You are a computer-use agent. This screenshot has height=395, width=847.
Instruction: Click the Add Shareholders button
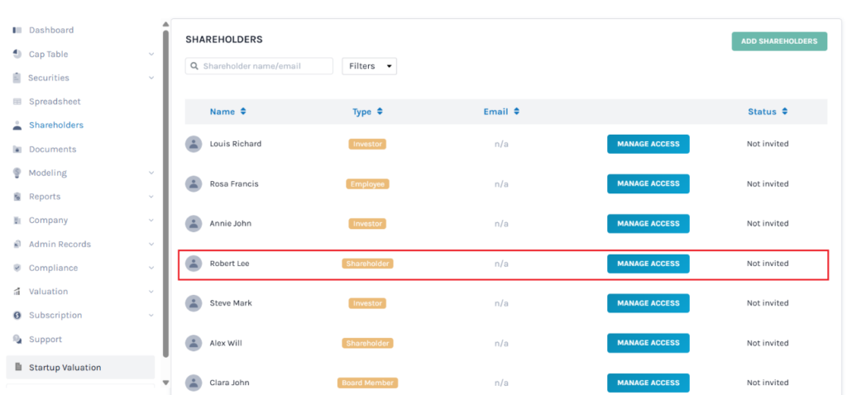(x=778, y=41)
